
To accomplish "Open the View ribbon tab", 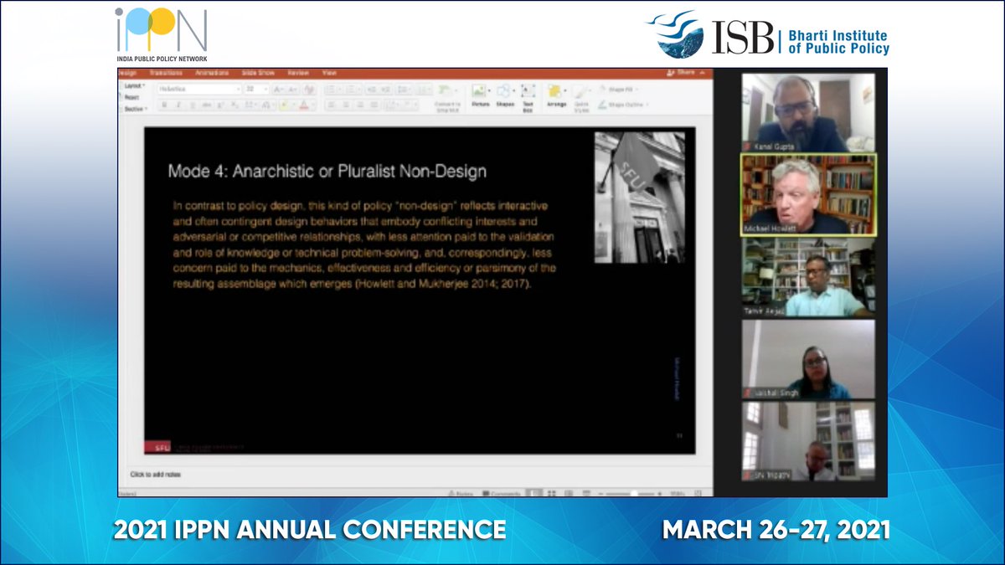I will click(329, 73).
